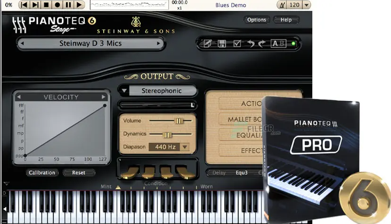391x224 pixels.
Task: Open the Mallet Bounce panel
Action: (240, 119)
